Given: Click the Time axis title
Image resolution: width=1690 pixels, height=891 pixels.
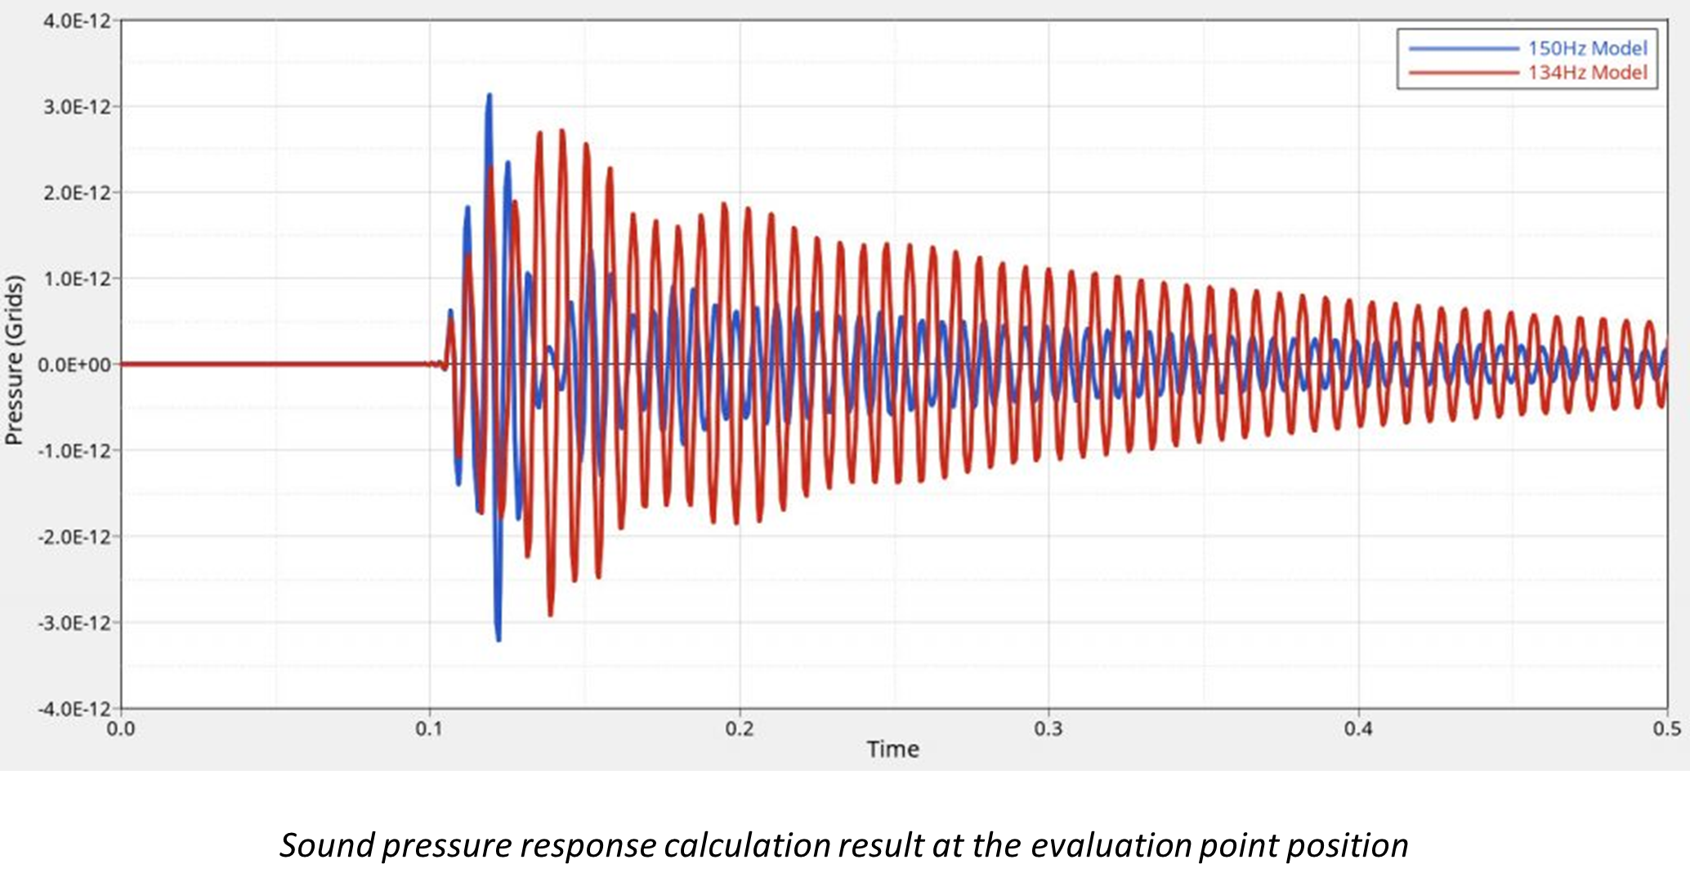Looking at the screenshot, I should tap(892, 749).
